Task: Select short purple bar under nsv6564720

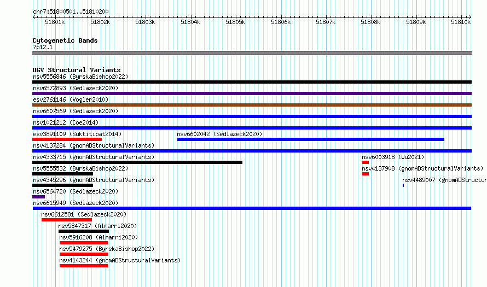Action: pos(38,197)
